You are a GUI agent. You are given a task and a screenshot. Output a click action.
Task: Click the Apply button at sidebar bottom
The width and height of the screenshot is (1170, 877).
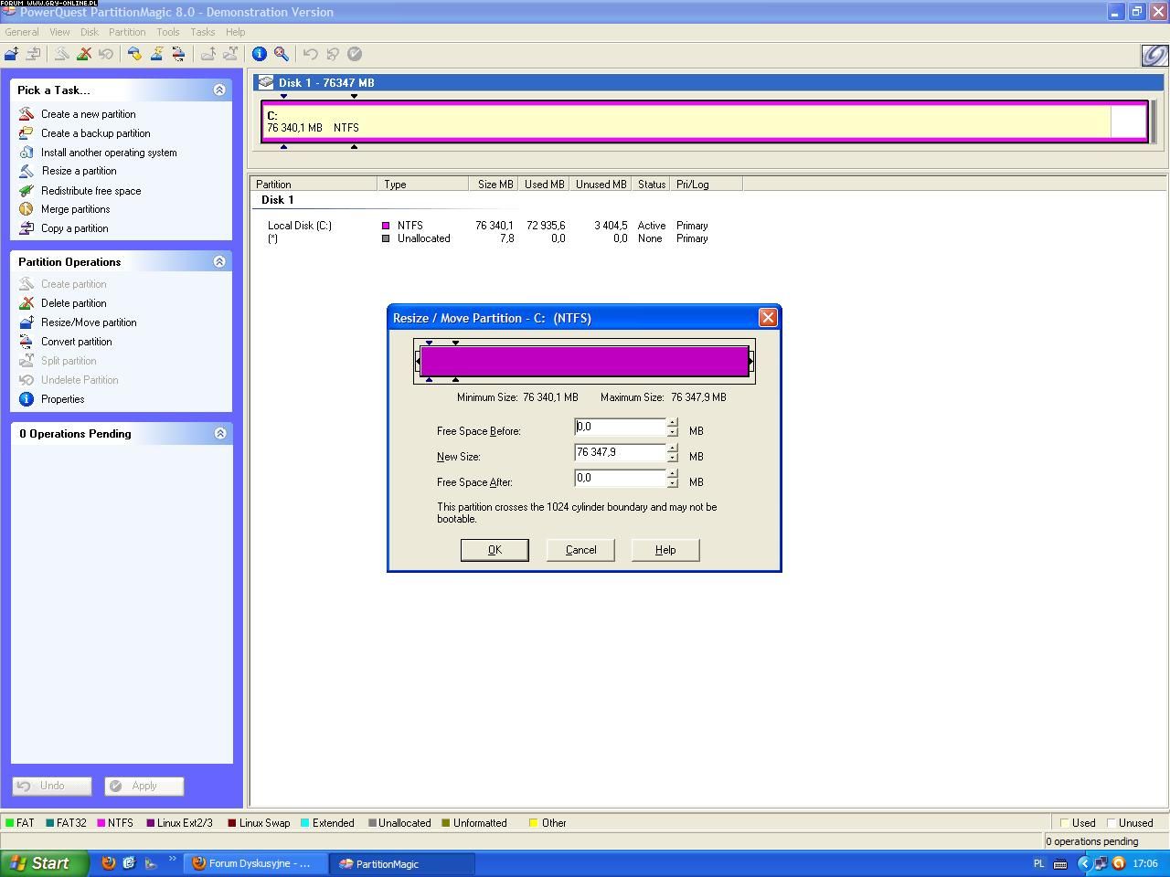[144, 786]
